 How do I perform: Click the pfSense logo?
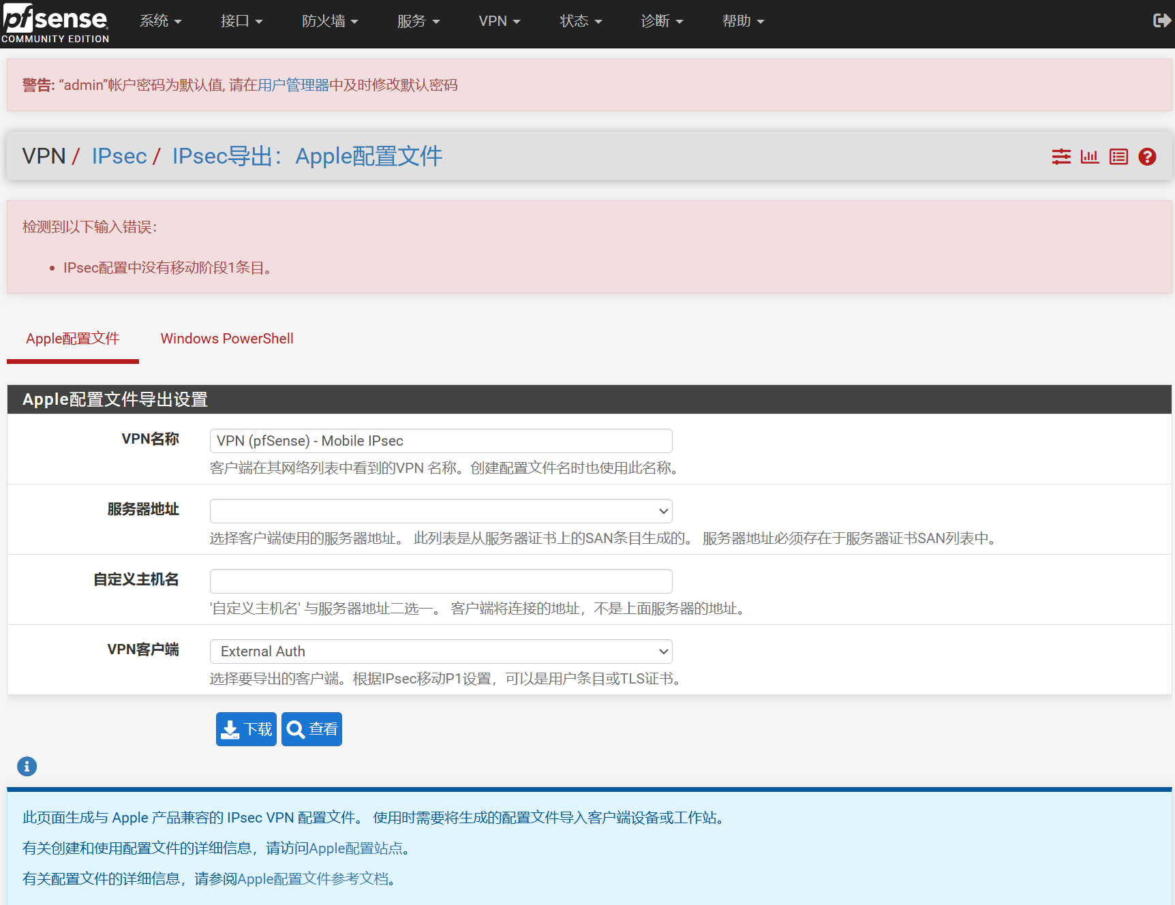[x=55, y=23]
